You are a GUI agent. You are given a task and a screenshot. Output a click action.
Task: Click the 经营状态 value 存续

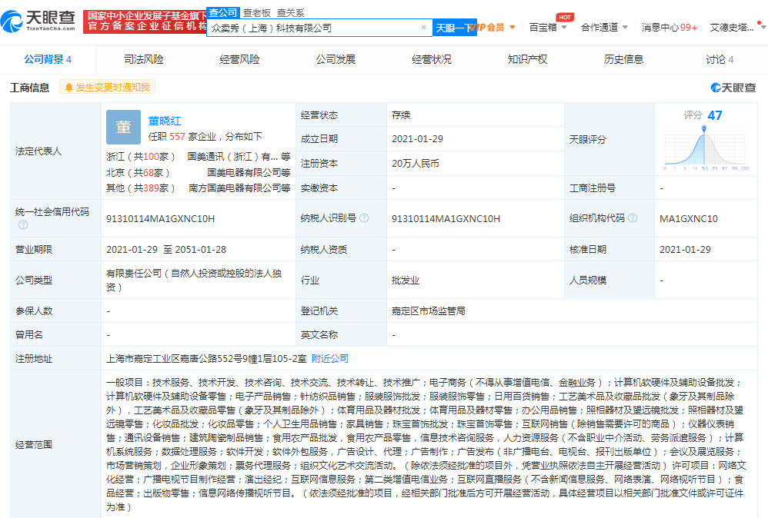click(401, 115)
